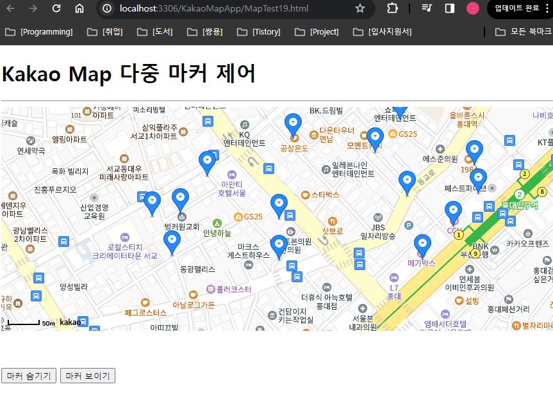Open the [쌍용] bookmark folder
Screen dimensions: 553x398
pos(205,32)
